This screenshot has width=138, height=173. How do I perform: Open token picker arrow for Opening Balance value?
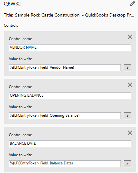(x=128, y=116)
